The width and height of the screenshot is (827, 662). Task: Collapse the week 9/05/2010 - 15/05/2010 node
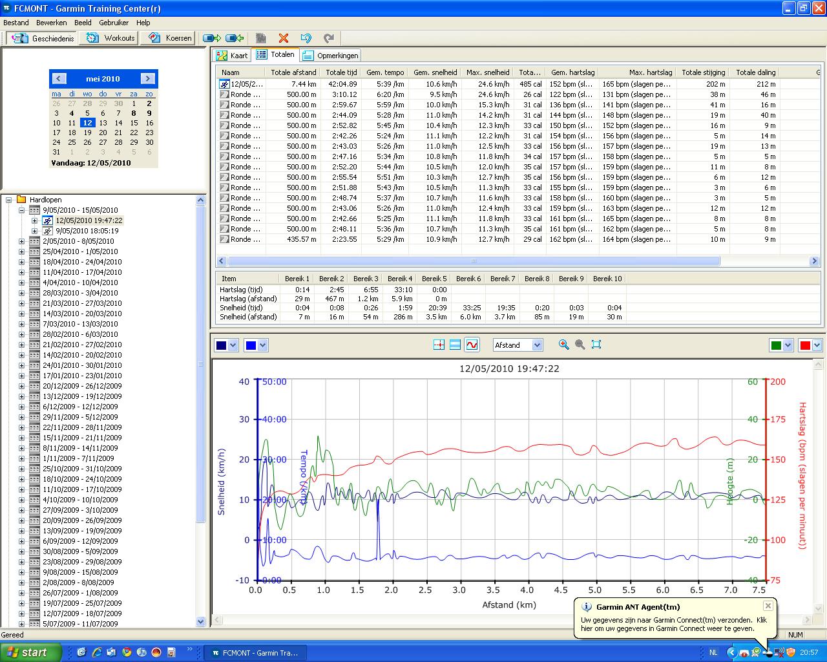pyautogui.click(x=21, y=210)
